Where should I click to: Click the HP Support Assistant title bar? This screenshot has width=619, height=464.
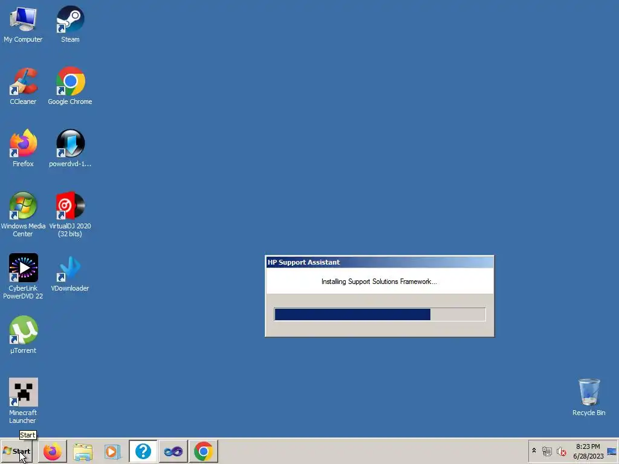(x=380, y=262)
